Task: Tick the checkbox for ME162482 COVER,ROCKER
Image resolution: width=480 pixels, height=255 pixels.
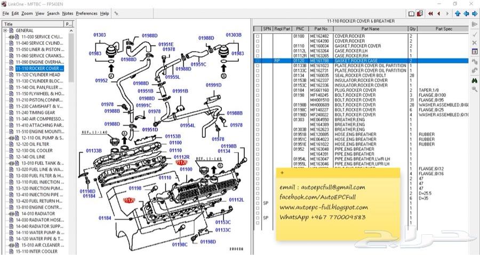Action: click(x=258, y=36)
